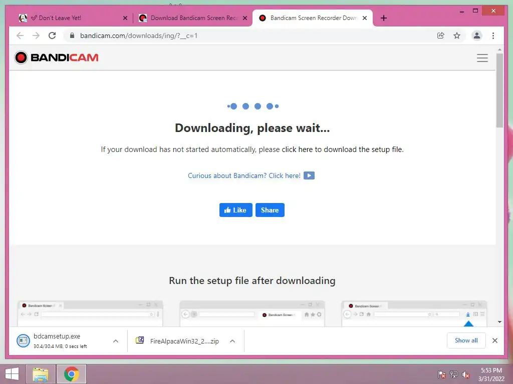
Task: Click the '30.4/30.4 MB, 0 secs left' status
Action: tap(60, 346)
